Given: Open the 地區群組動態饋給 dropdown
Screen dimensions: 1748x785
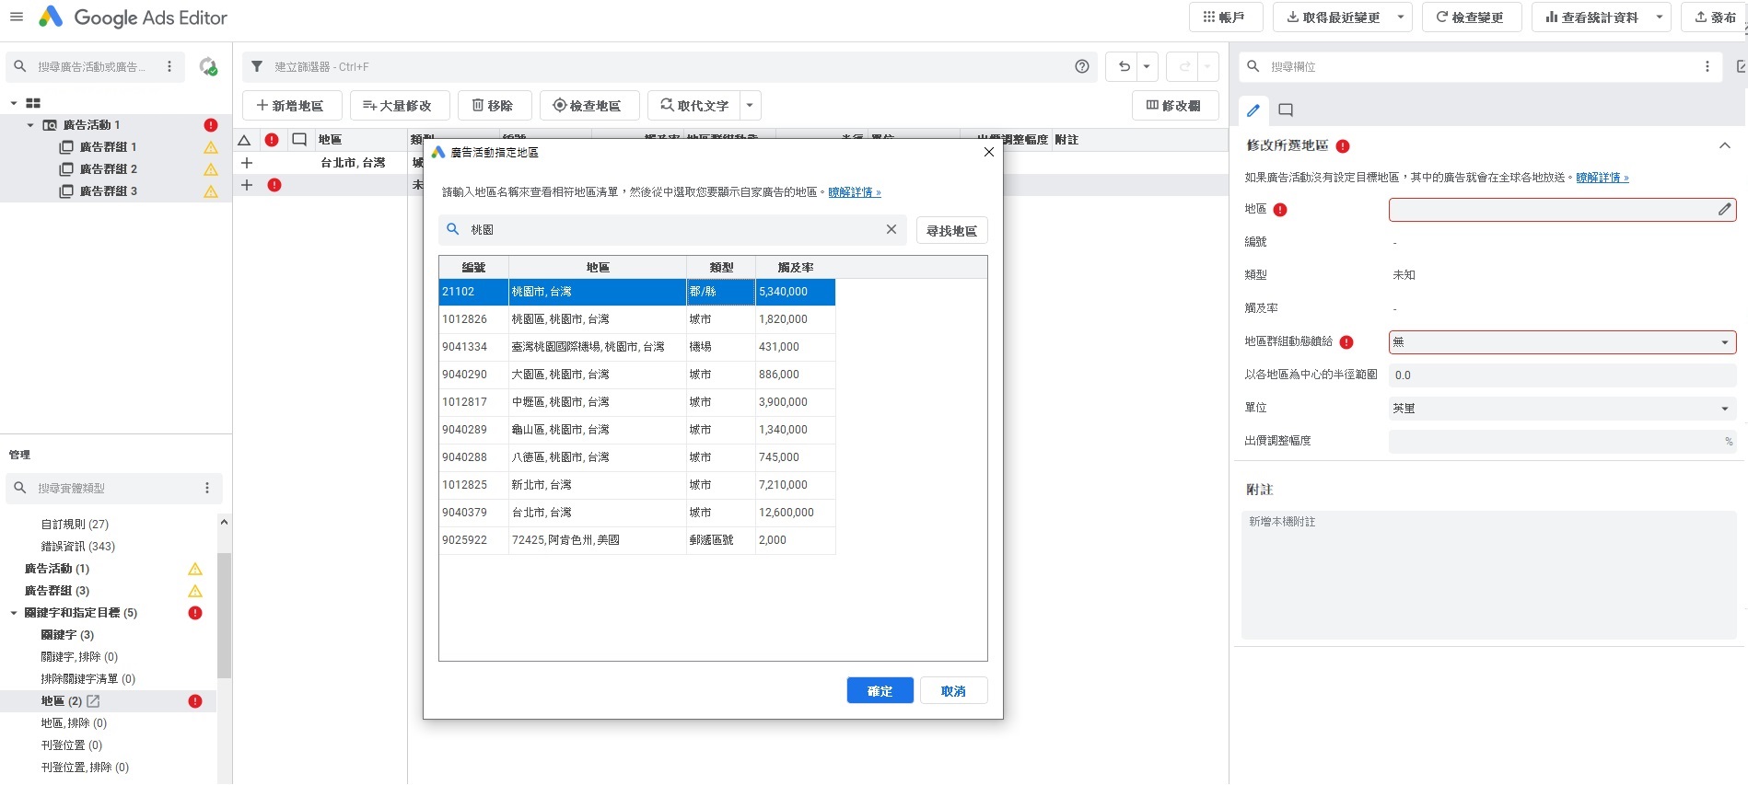Looking at the screenshot, I should point(1561,342).
